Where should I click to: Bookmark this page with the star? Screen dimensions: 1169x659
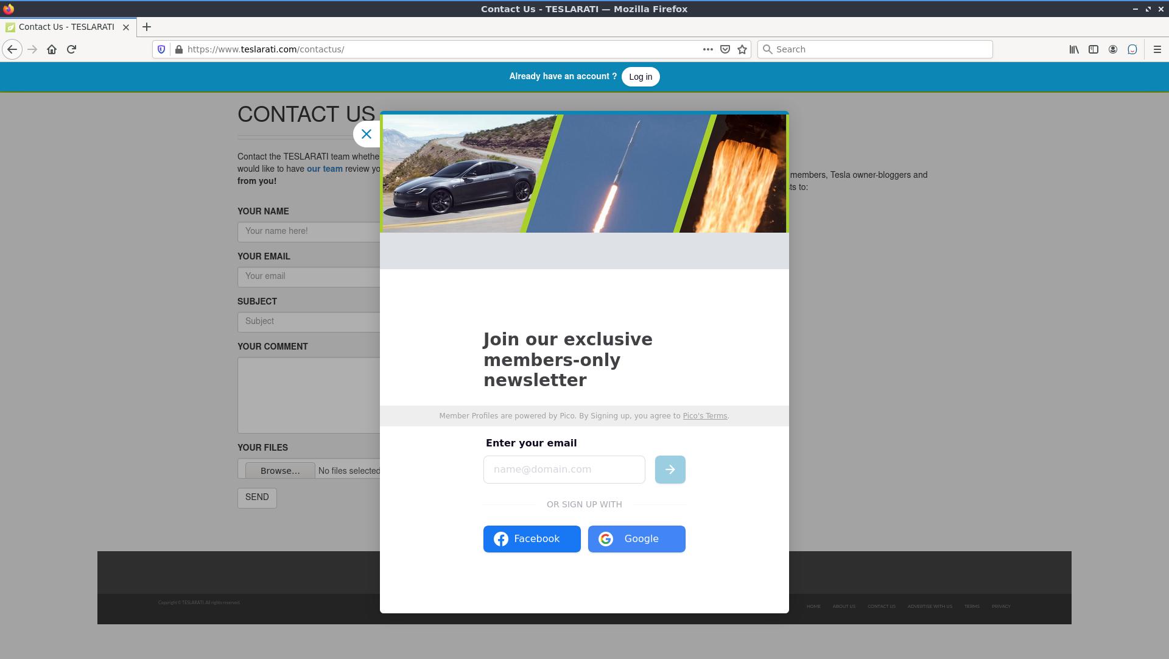[742, 49]
